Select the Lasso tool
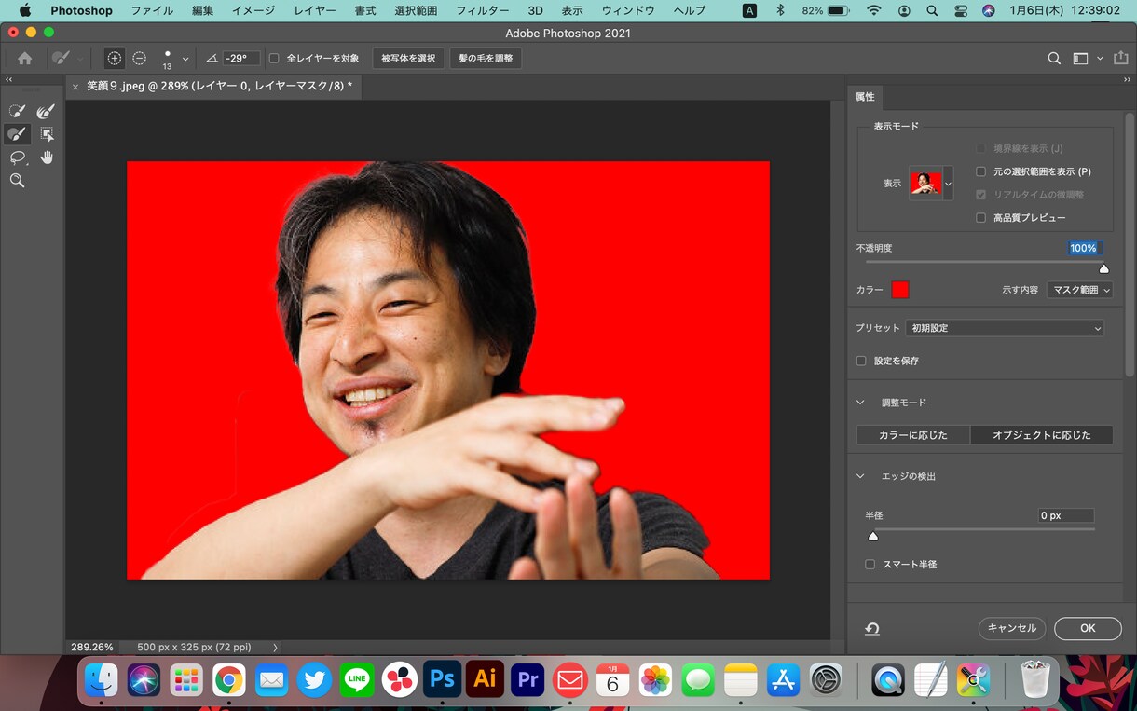The width and height of the screenshot is (1137, 711). [x=18, y=157]
